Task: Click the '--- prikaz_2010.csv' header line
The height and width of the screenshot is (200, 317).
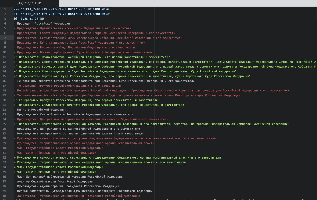Action: pos(62,9)
